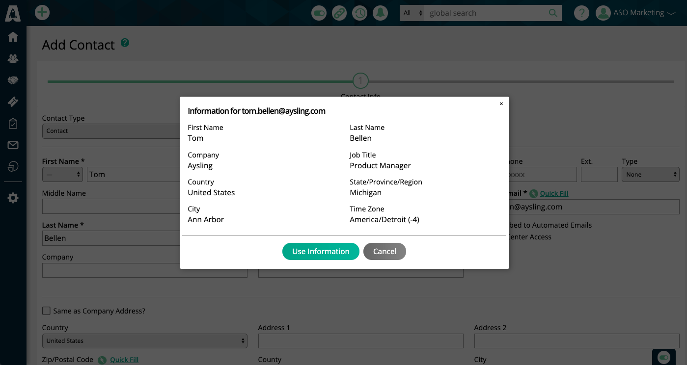Toggle the switch widget in bottom-right corner
Screen dimensions: 687x365
coord(664,358)
